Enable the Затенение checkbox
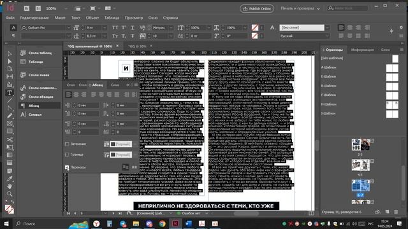This screenshot has height=229, width=408. [67, 144]
